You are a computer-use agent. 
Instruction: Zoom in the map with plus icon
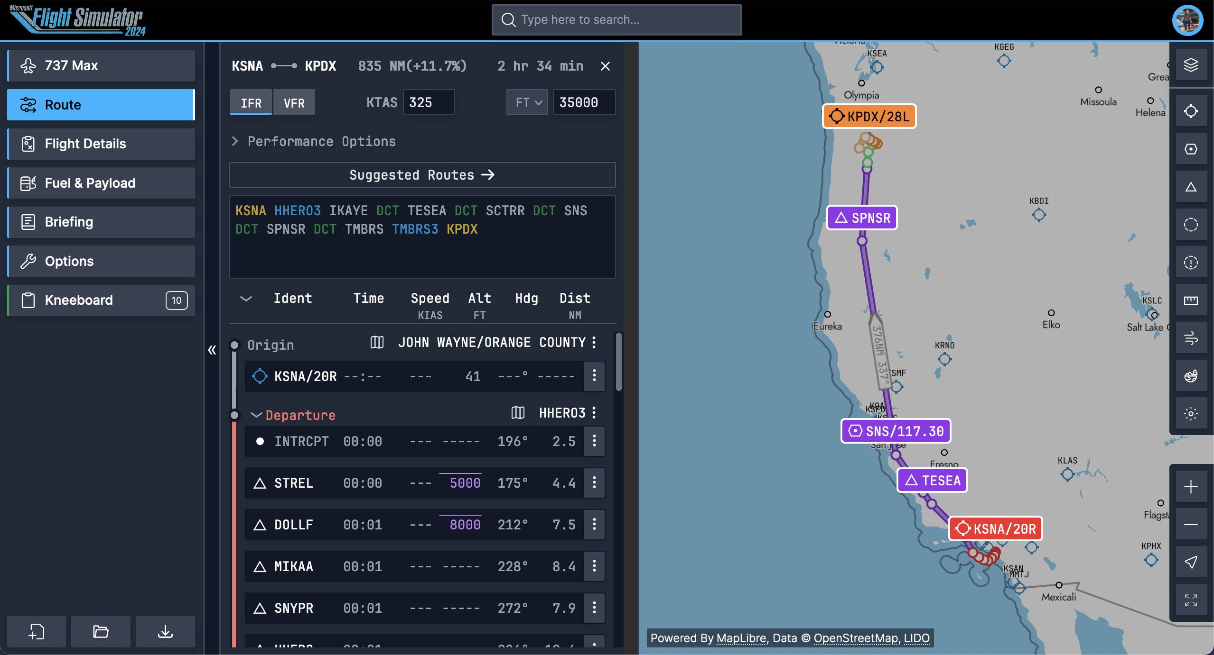pos(1191,487)
